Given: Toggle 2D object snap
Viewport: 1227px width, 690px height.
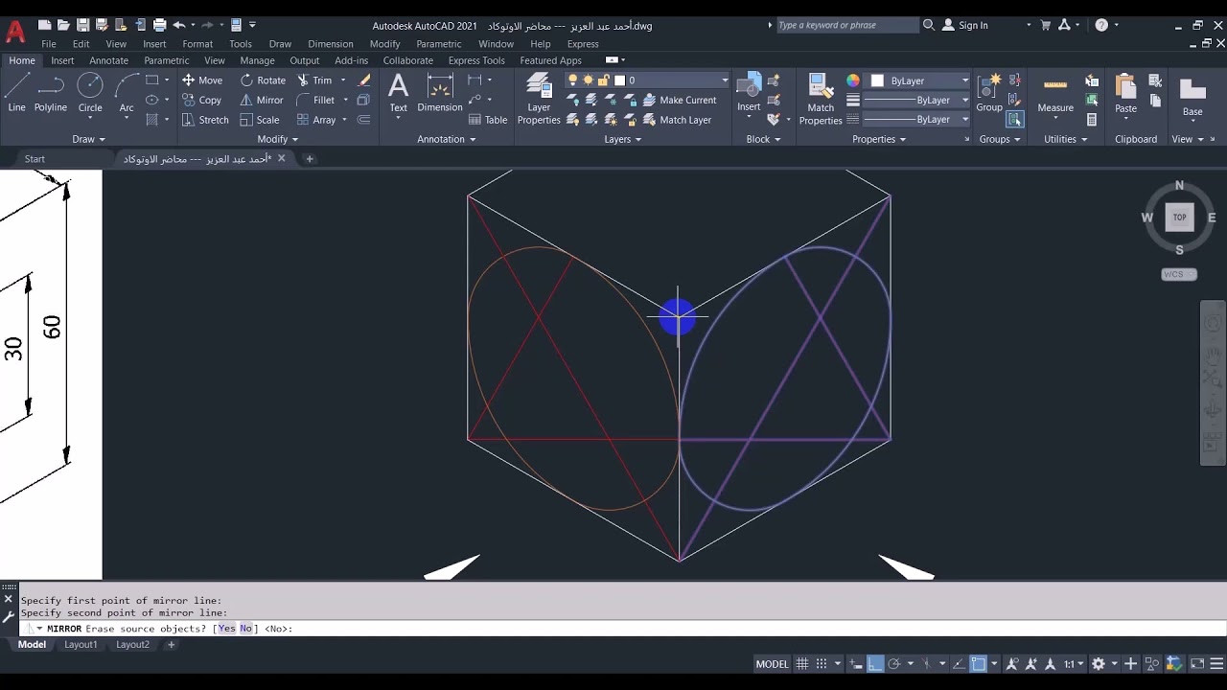Looking at the screenshot, I should pyautogui.click(x=978, y=664).
